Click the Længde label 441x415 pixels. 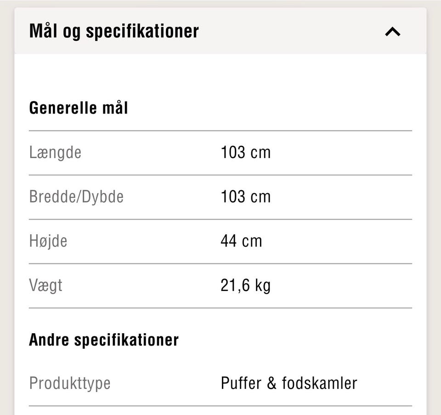click(x=56, y=152)
